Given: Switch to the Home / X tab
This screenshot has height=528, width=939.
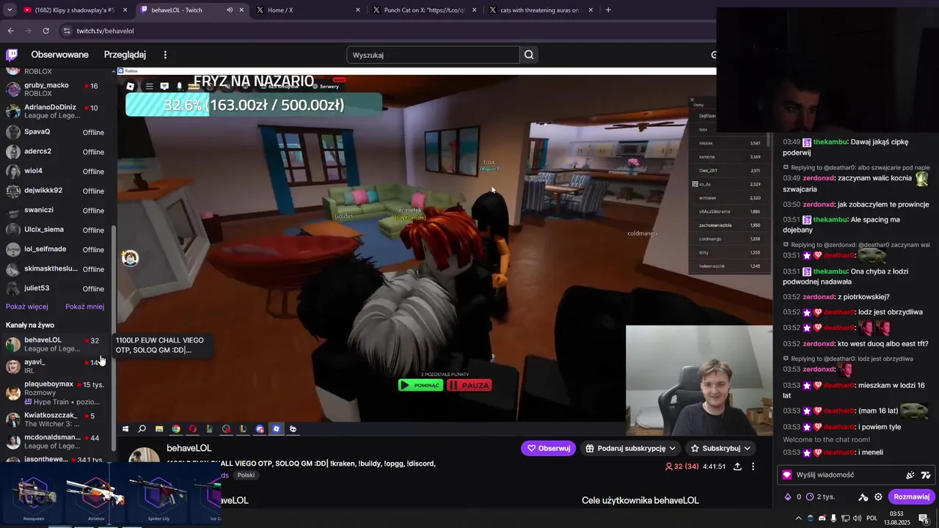Looking at the screenshot, I should pyautogui.click(x=308, y=10).
